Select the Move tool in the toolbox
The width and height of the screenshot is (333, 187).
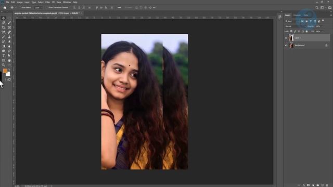coord(4,18)
